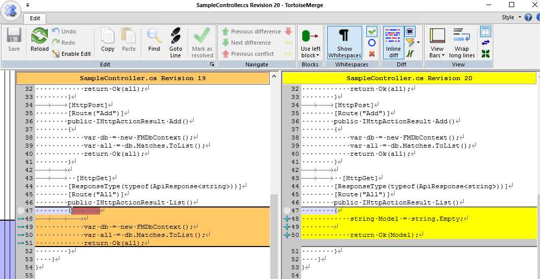Toggle Wrap long lines
This screenshot has width=540, height=279.
pyautogui.click(x=462, y=43)
